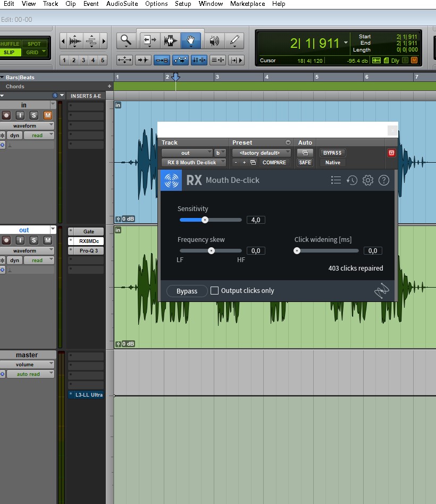Viewport: 436px width, 504px height.
Task: Click the horizontal zoom waveform icon
Action: [x=75, y=41]
